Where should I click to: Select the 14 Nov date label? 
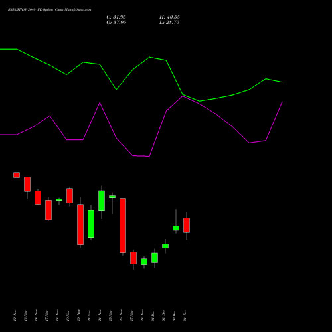point(36,315)
